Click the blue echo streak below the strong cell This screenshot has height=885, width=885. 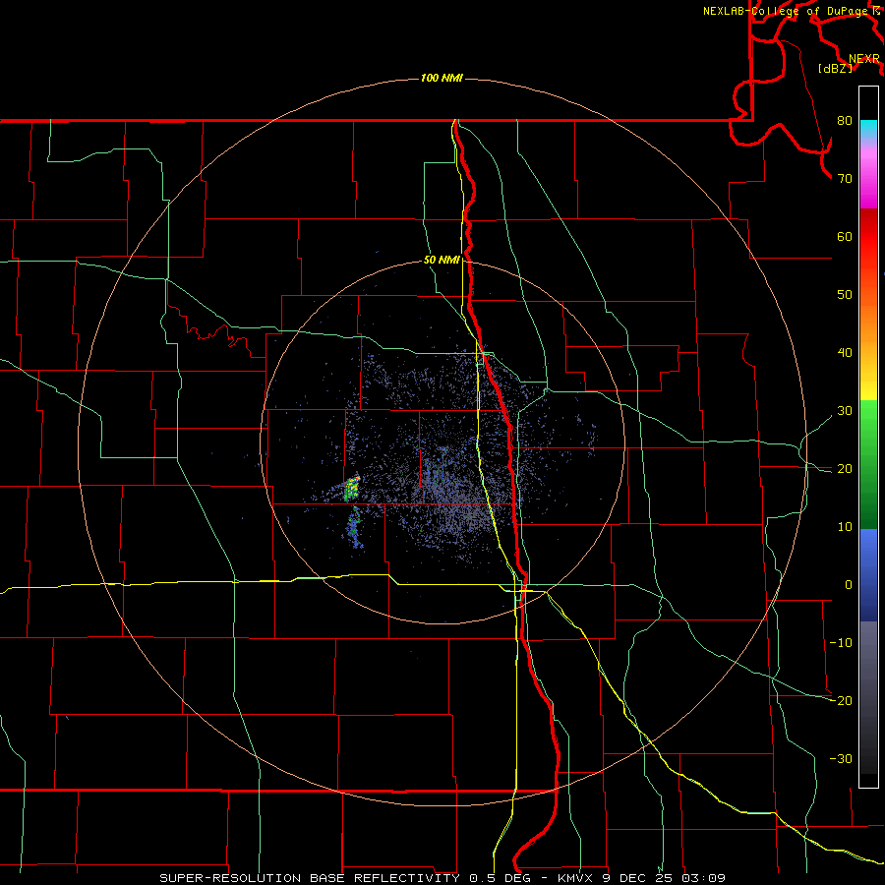click(355, 528)
